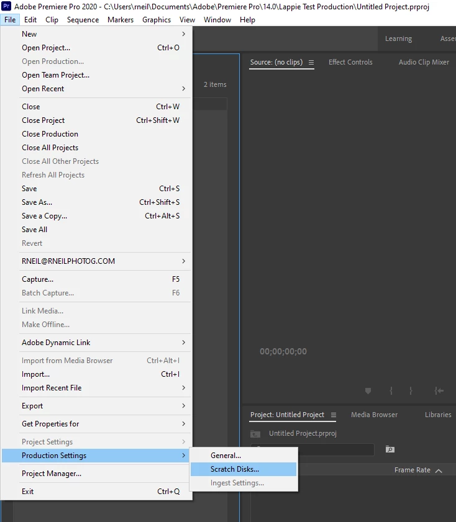Toggle Frame Rate column sort arrow
456x522 pixels.
tap(439, 470)
